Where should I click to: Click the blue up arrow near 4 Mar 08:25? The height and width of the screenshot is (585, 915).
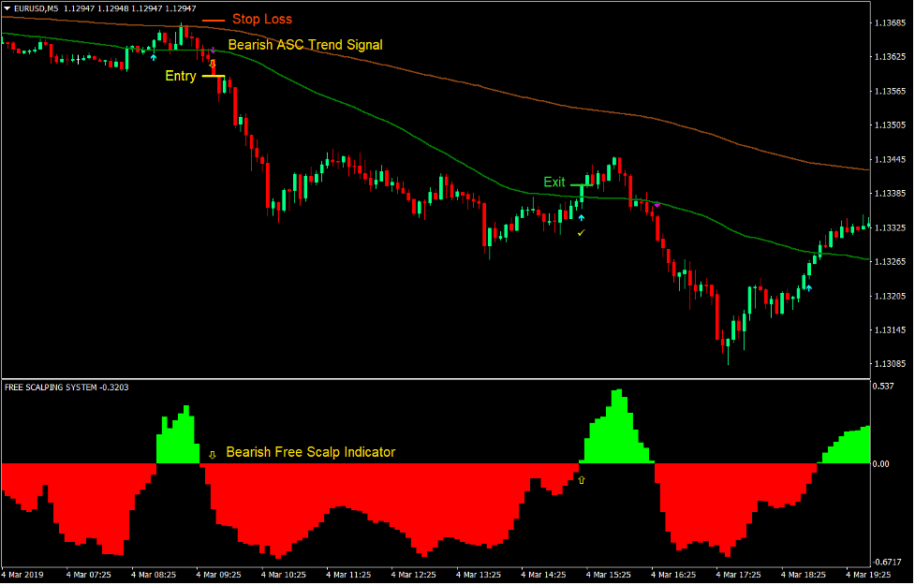click(154, 56)
